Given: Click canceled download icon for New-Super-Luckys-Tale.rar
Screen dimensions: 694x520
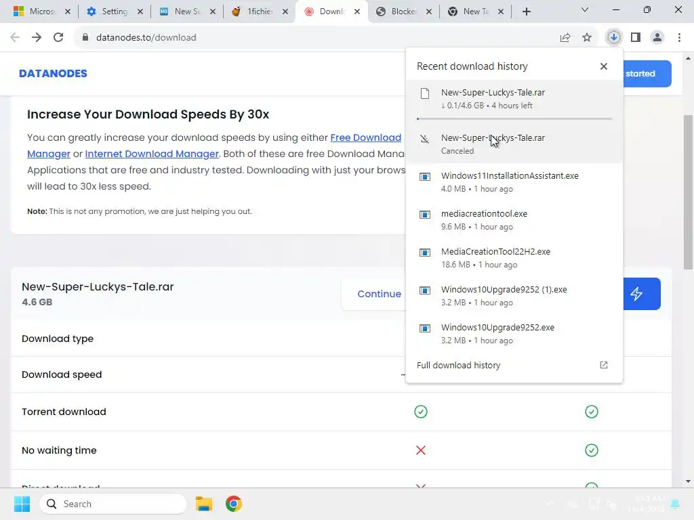Looking at the screenshot, I should 425,139.
